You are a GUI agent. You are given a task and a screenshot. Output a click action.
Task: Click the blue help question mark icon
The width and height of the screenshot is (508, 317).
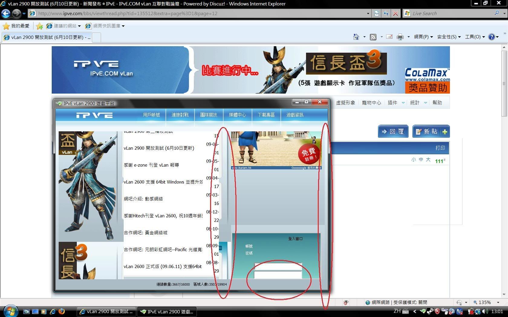tap(492, 37)
